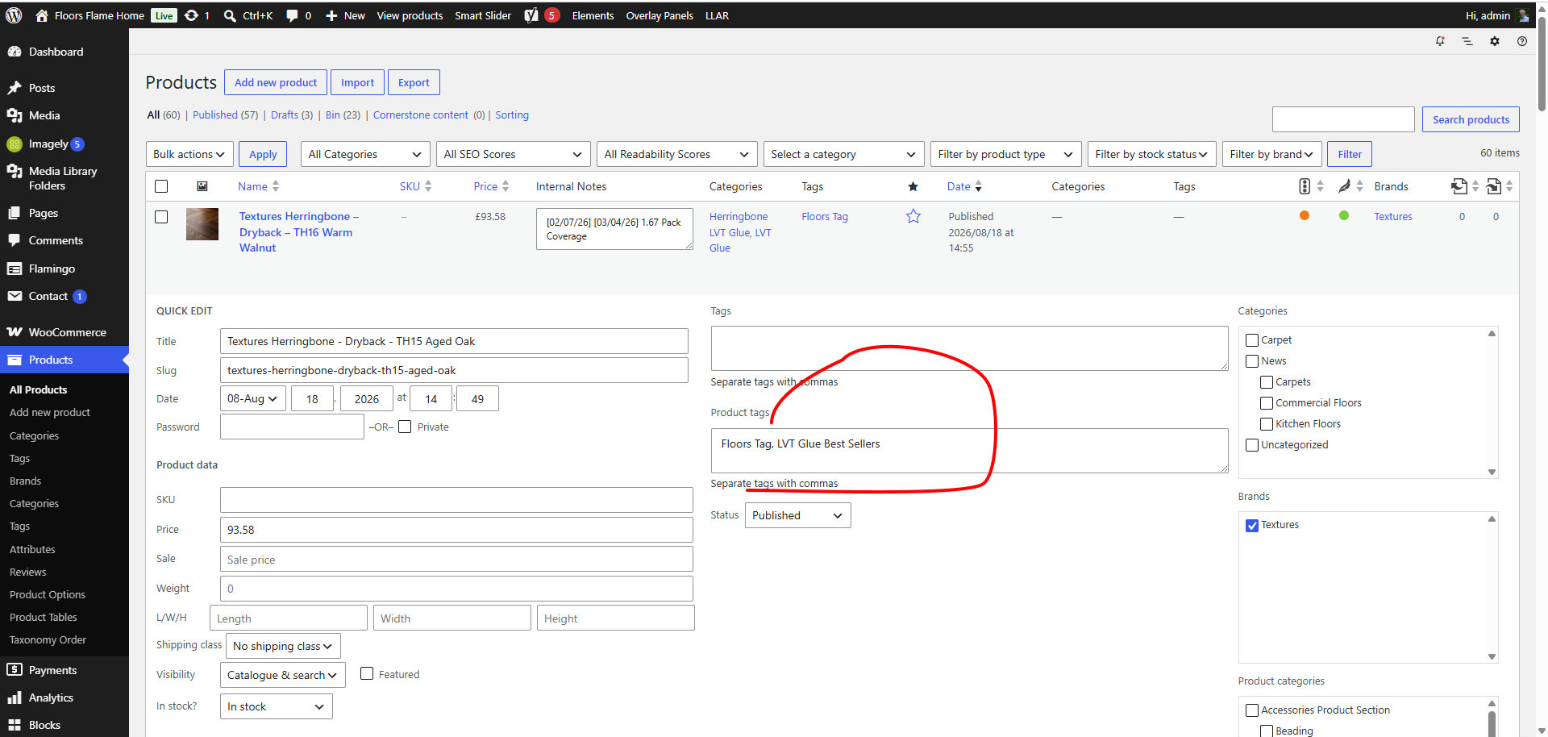The height and width of the screenshot is (737, 1548).
Task: Open the WordPress logo menu
Action: click(14, 15)
